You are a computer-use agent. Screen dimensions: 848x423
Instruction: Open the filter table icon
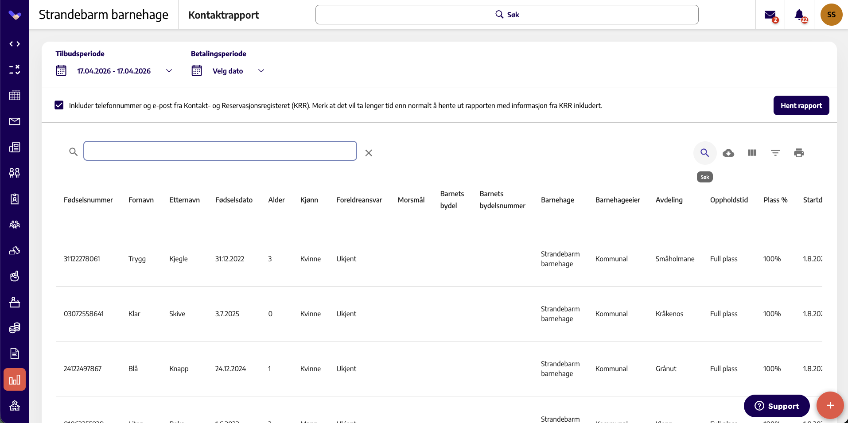click(775, 153)
